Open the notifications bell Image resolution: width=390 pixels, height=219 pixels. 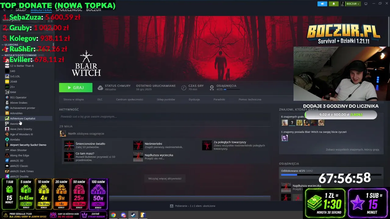click(334, 4)
